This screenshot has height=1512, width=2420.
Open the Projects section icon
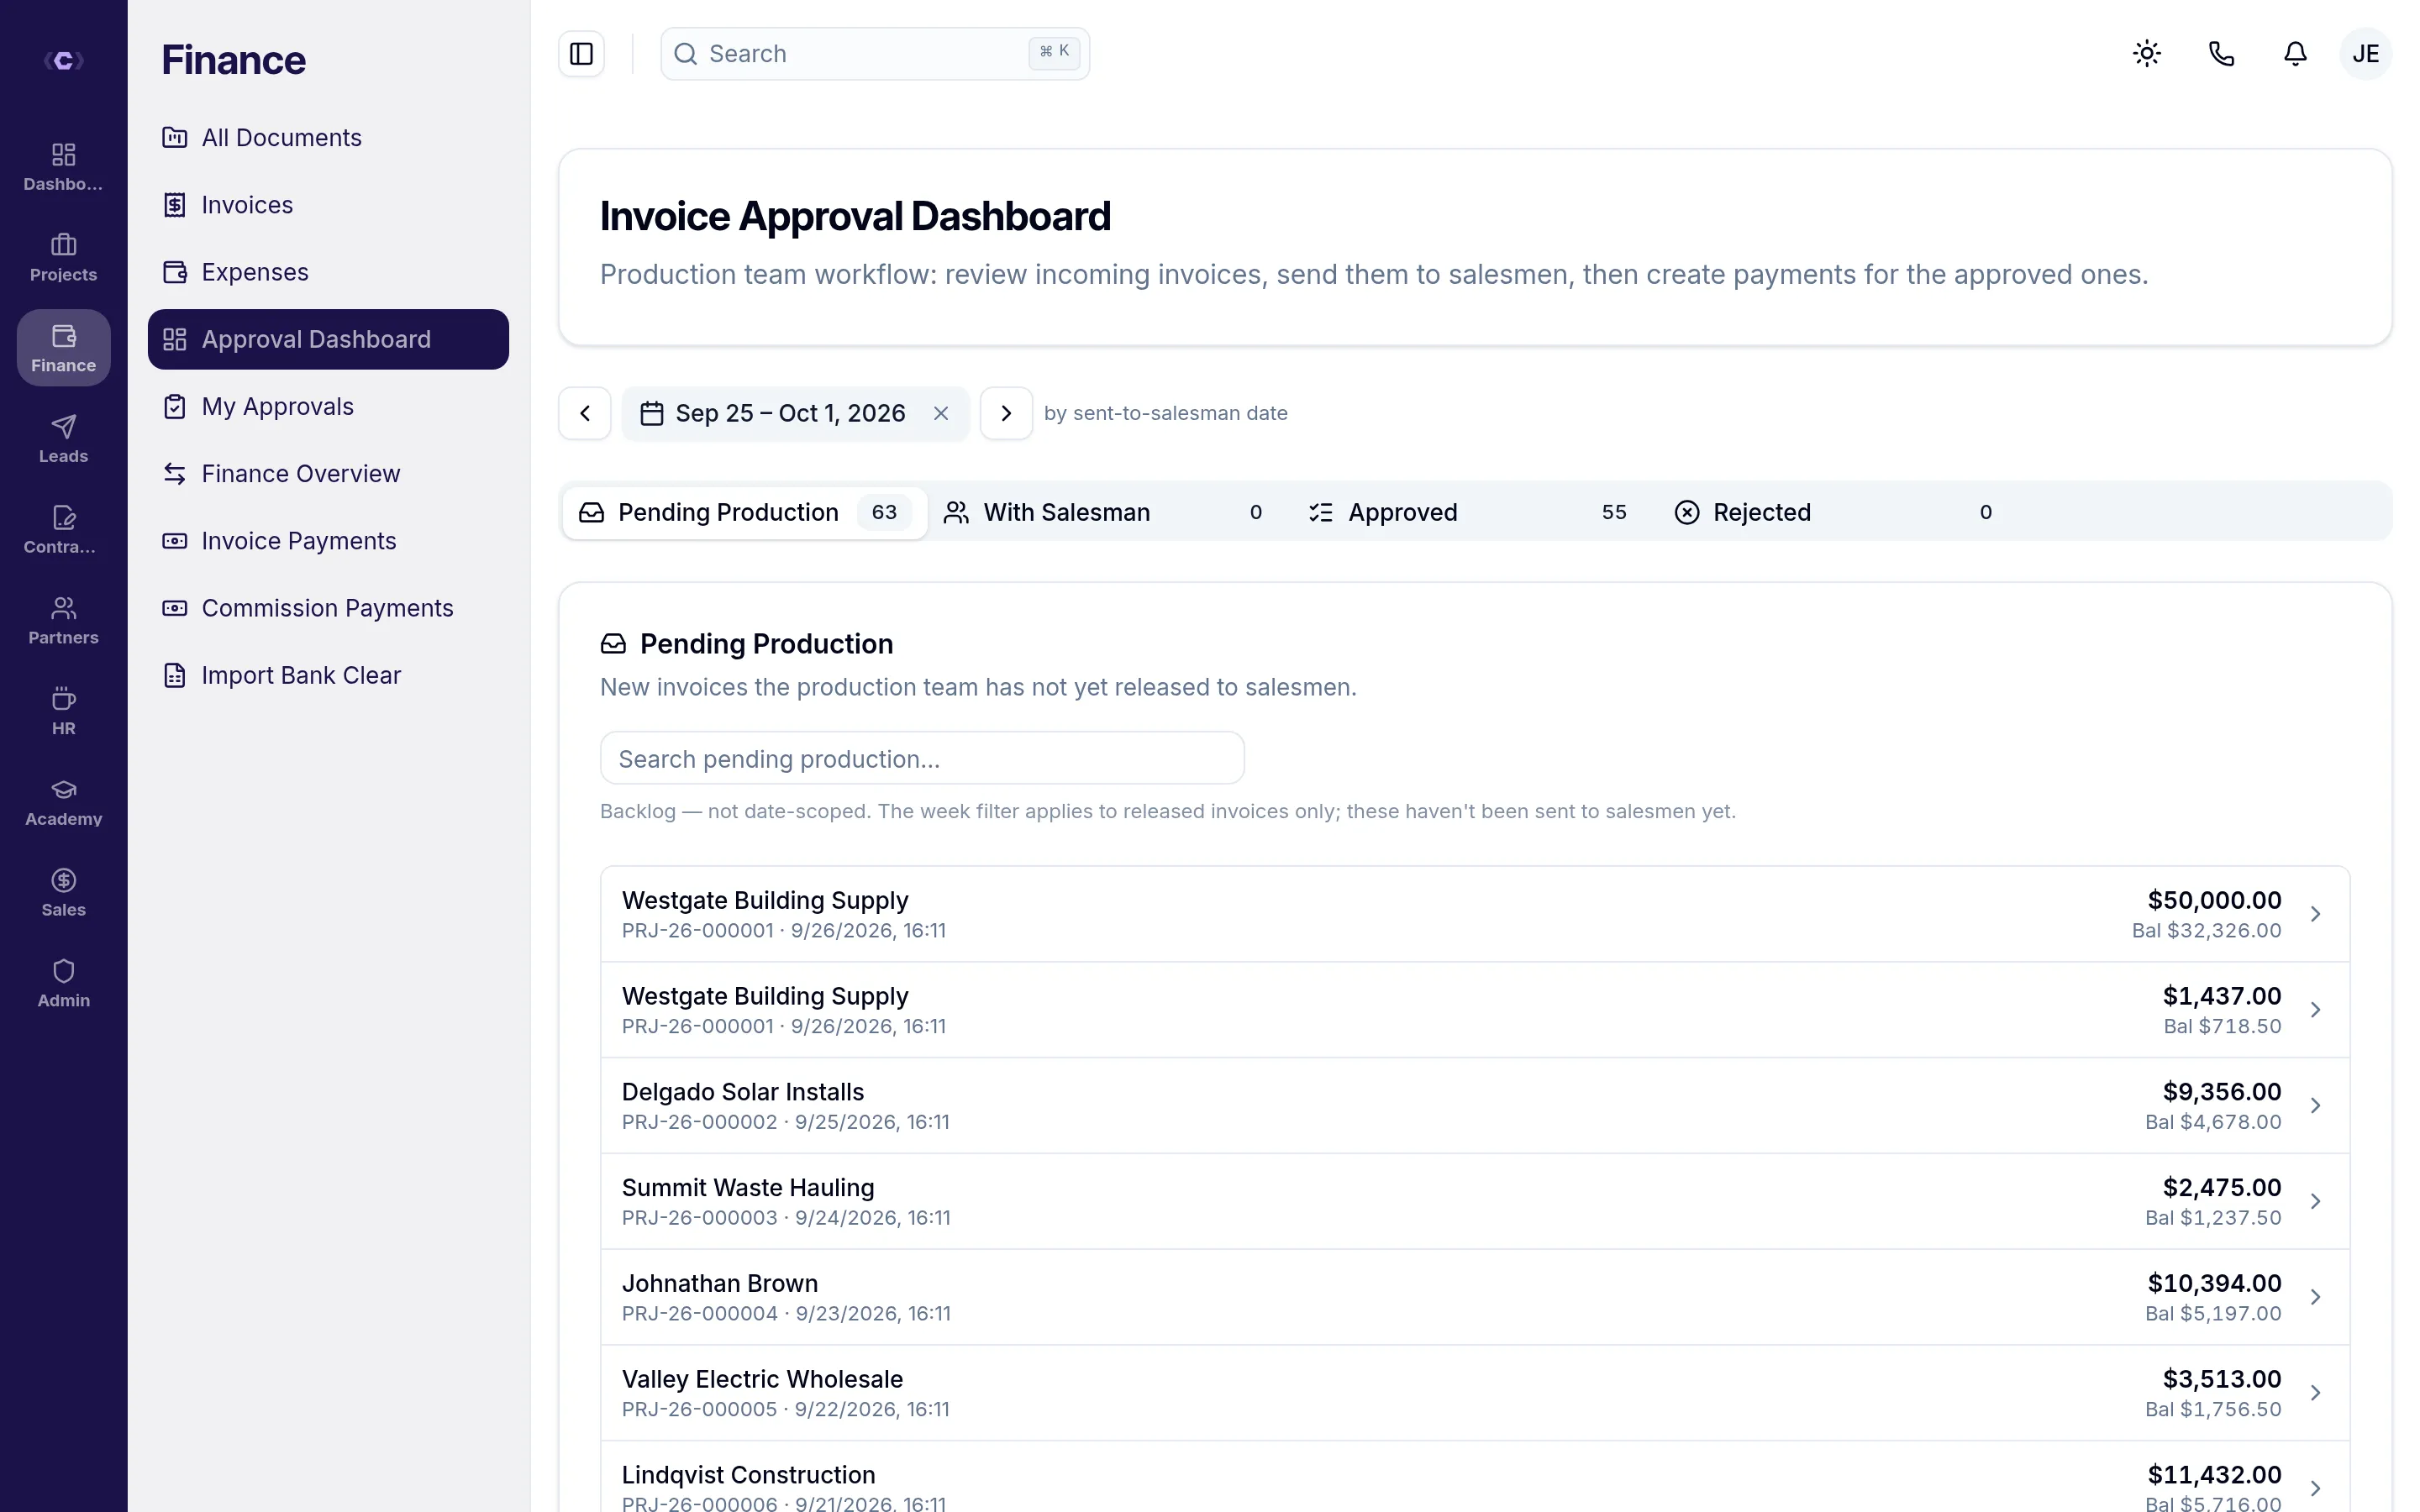pyautogui.click(x=63, y=257)
